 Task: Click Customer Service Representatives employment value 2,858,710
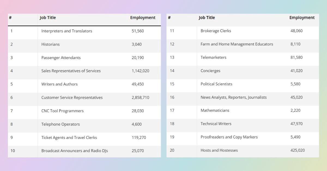(x=140, y=97)
